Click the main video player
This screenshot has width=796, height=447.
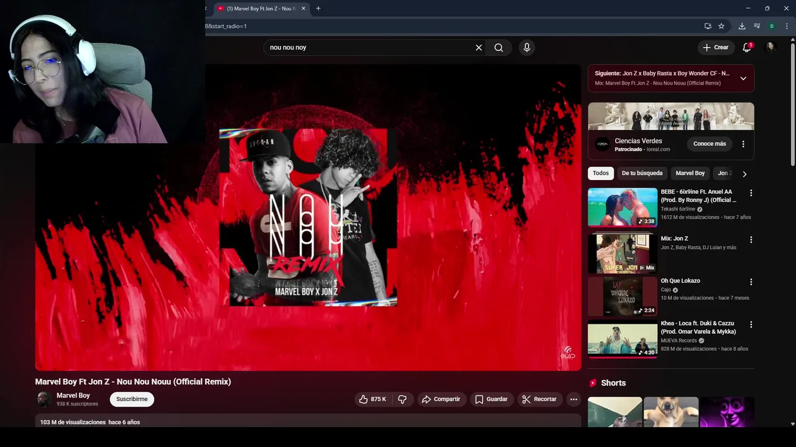[308, 217]
